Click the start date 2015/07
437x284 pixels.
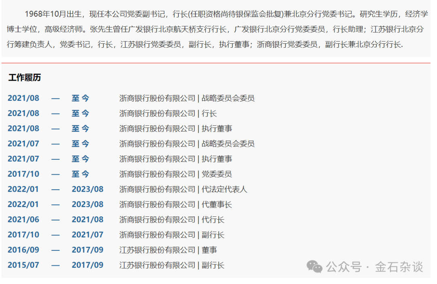coord(23,265)
